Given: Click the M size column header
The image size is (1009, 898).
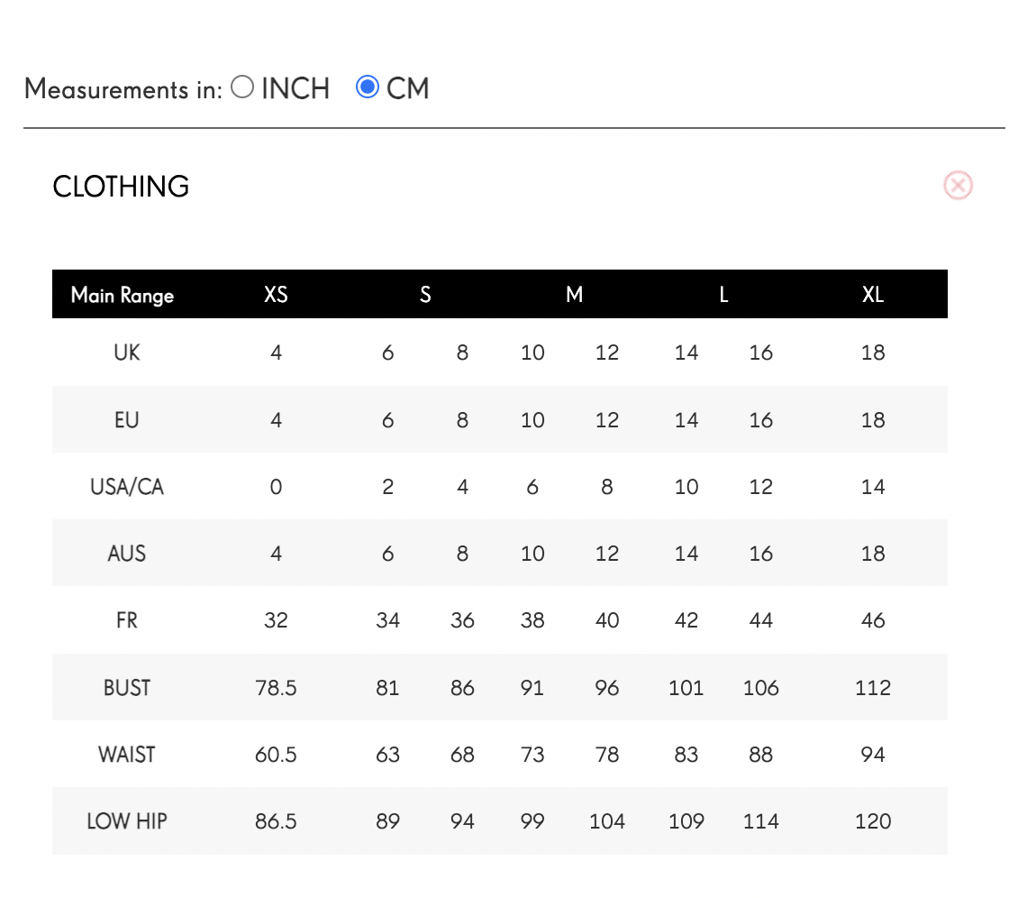Looking at the screenshot, I should tap(574, 295).
